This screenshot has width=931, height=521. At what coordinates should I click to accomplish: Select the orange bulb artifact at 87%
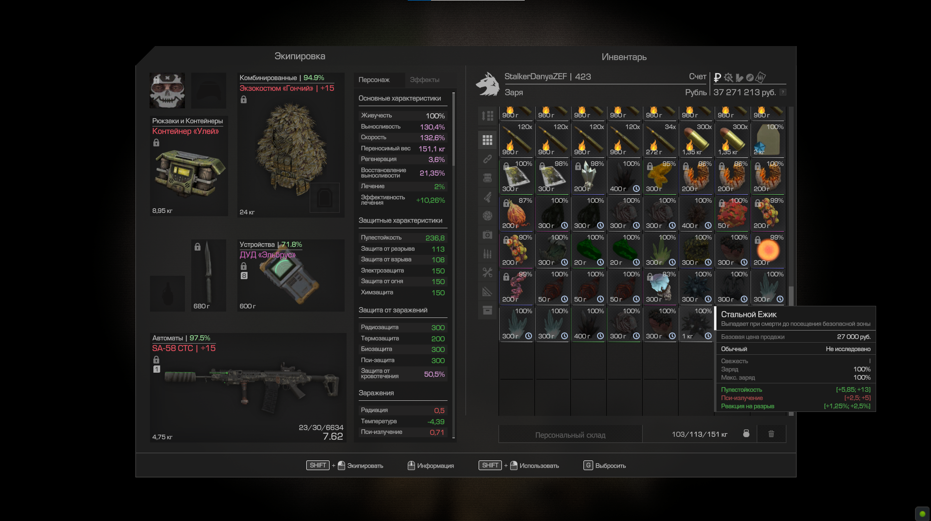click(x=516, y=213)
